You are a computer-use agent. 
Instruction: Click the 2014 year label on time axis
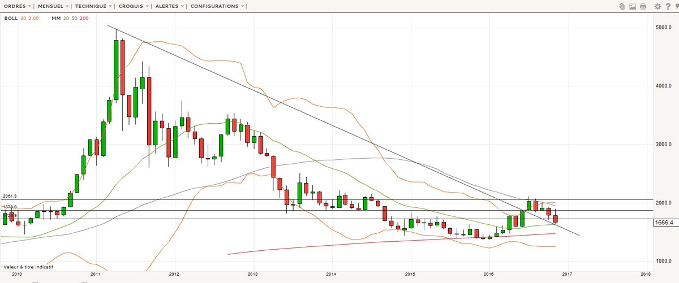tap(332, 273)
